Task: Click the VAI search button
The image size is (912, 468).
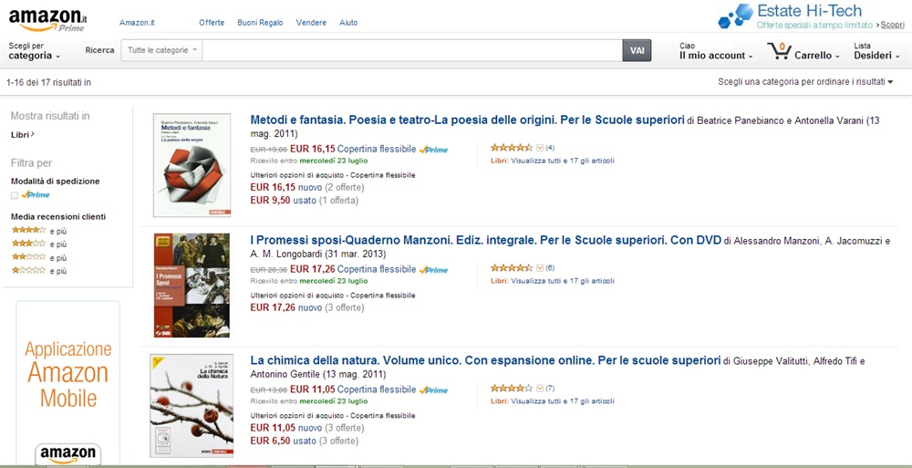Action: point(637,51)
